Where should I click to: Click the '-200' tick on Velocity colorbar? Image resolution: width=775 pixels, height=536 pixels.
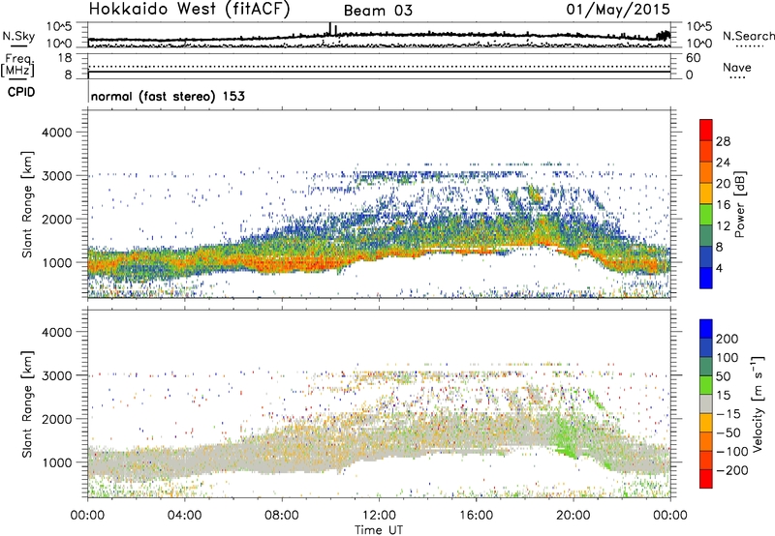point(732,470)
